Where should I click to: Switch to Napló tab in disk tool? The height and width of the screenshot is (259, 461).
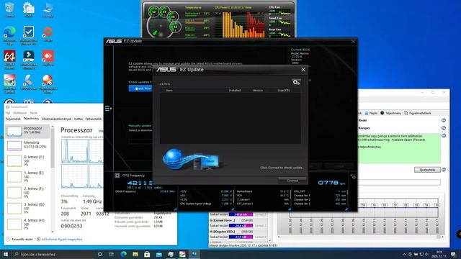point(372,113)
